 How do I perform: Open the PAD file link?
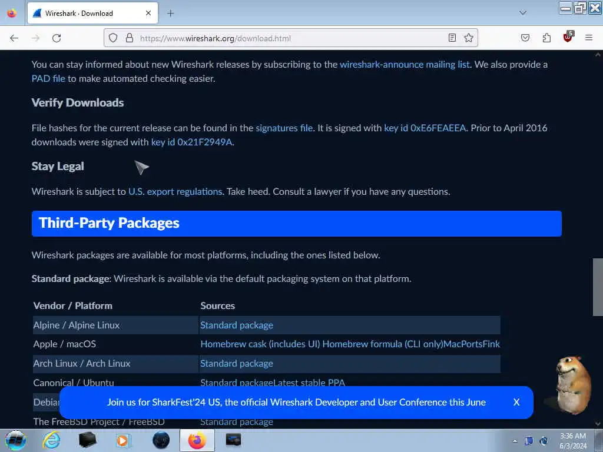(x=48, y=78)
